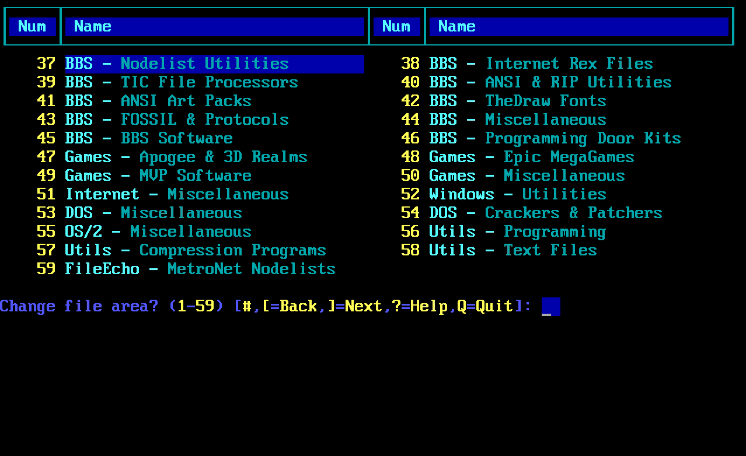Open area 54 DOS - Crackers & Patchers
Image resolution: width=746 pixels, height=456 pixels.
coord(532,213)
